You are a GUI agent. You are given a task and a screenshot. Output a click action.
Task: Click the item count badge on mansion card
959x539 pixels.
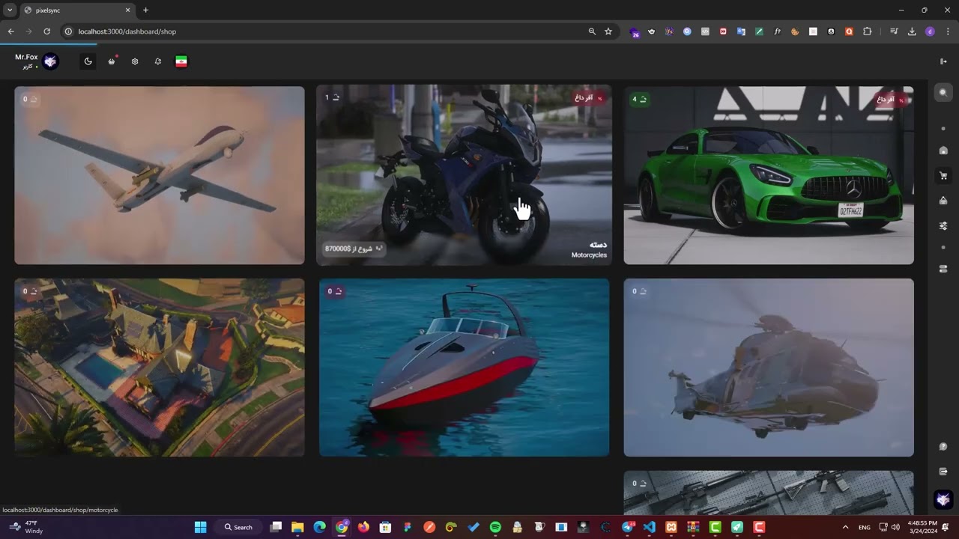click(30, 291)
